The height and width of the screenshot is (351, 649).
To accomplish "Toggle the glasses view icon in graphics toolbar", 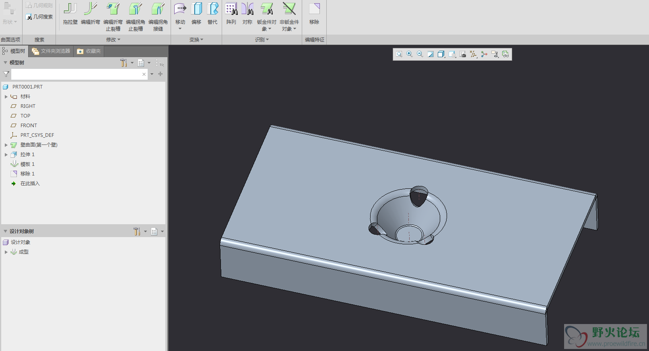I will [x=506, y=54].
